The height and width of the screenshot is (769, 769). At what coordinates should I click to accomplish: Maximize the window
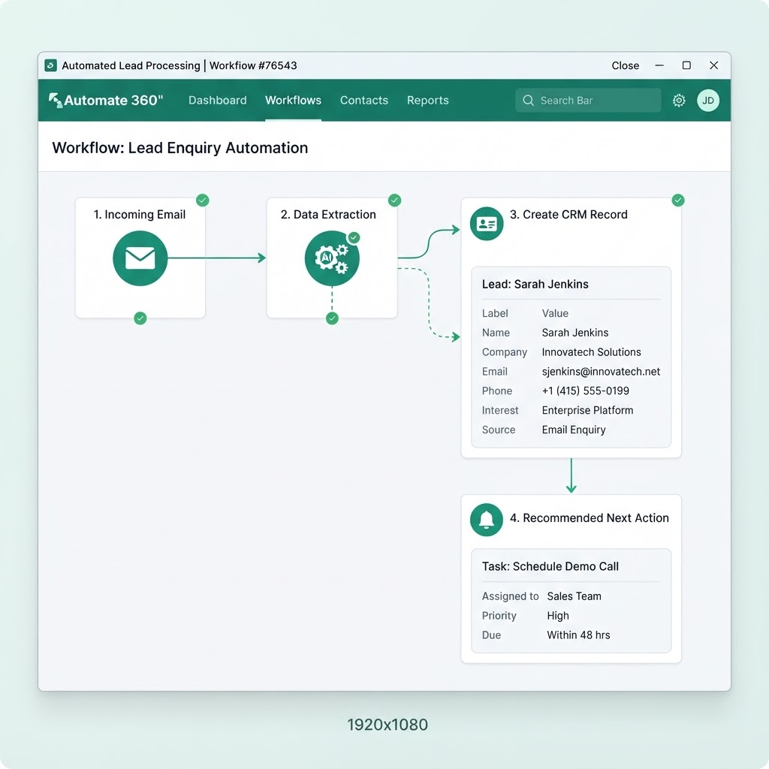(x=686, y=65)
